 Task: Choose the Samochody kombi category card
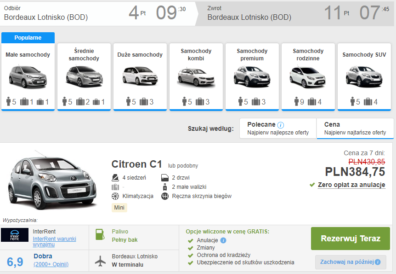click(196, 77)
